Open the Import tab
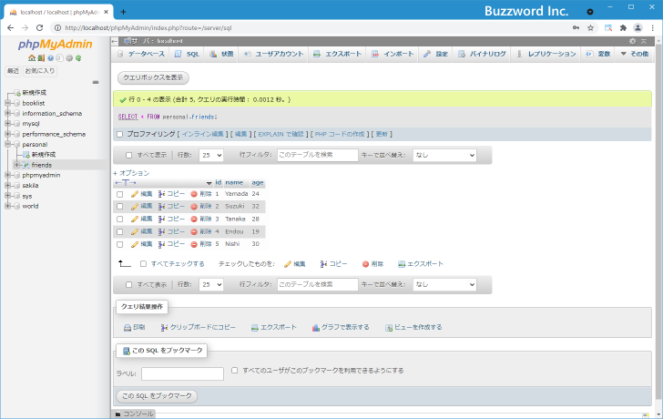This screenshot has width=663, height=419. point(393,54)
